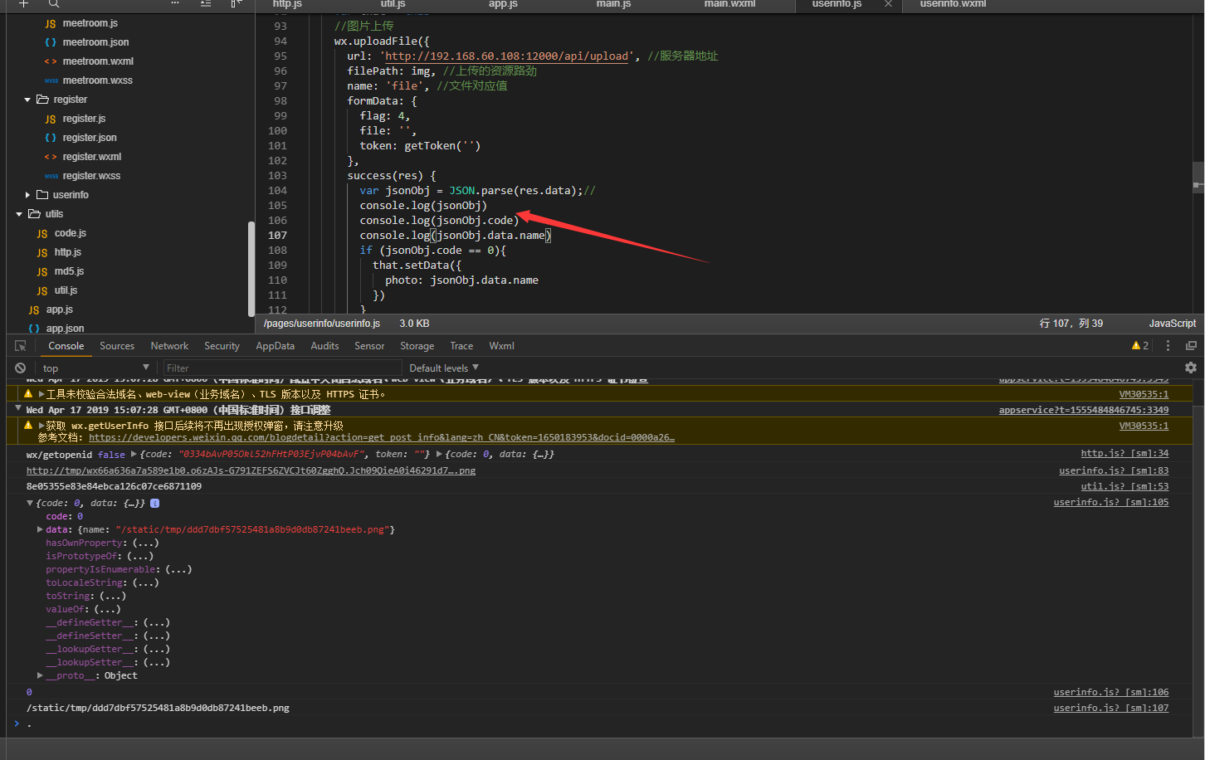
Task: Click the JS icon beside meetroom.js
Action: pos(51,24)
